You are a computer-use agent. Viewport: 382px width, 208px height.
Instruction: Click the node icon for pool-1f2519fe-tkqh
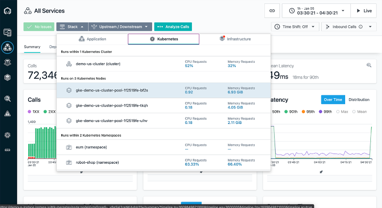pyautogui.click(x=69, y=105)
